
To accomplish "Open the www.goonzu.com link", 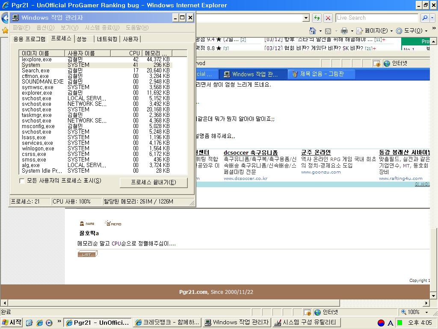I will tap(321, 172).
